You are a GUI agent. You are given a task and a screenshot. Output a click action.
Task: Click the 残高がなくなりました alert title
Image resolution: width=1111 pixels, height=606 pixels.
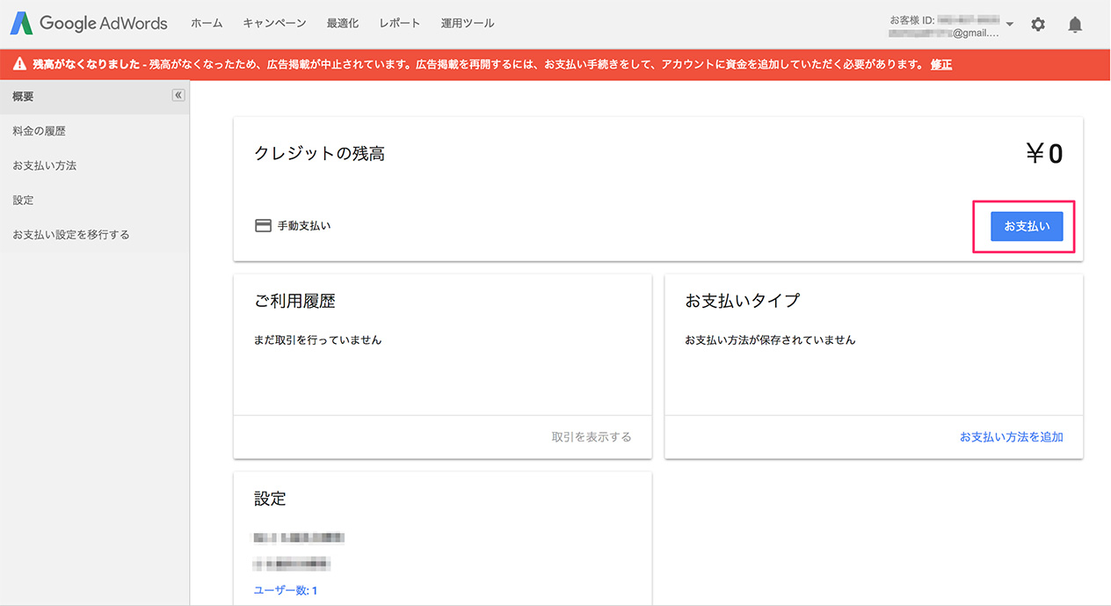click(85, 64)
